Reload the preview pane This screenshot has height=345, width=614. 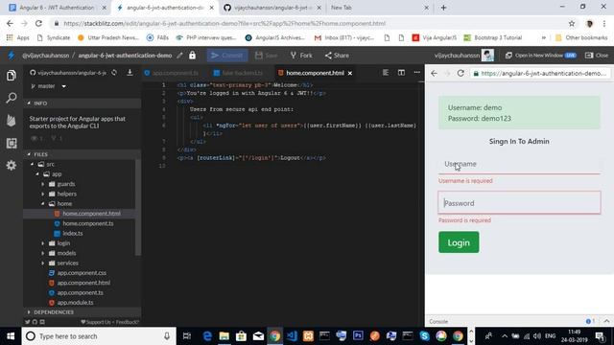[460, 73]
